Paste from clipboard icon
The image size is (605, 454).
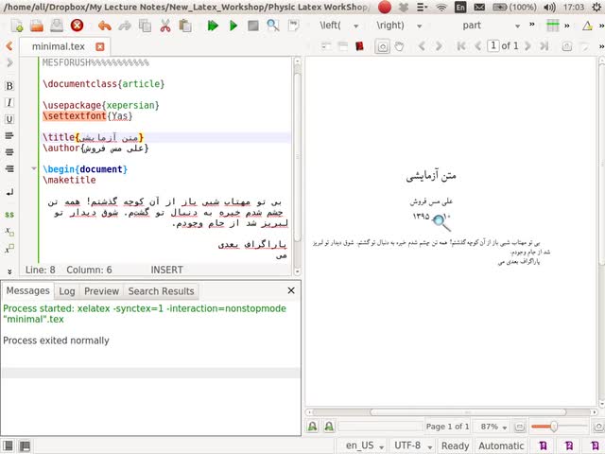[185, 26]
